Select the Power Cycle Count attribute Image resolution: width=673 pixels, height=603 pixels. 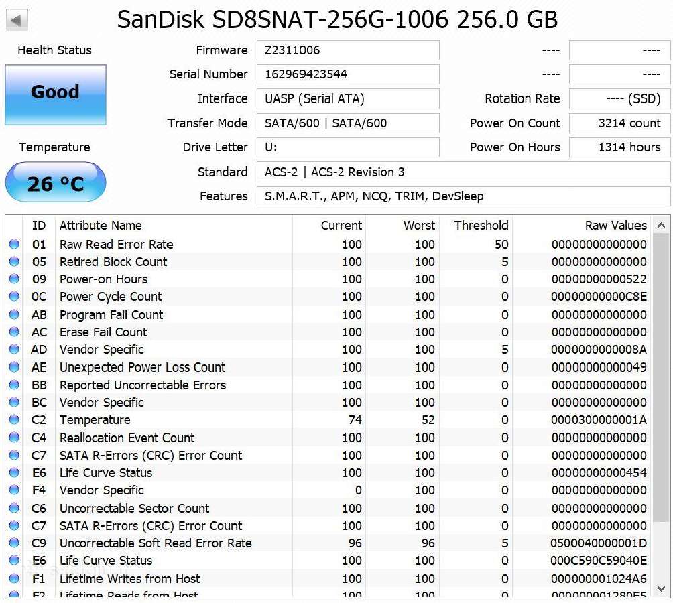click(329, 297)
